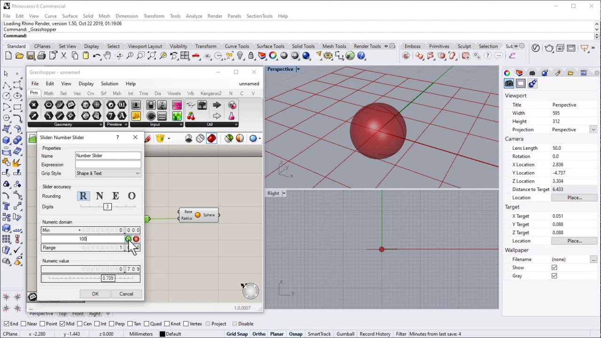Open the Layers panel icon in side panel
The height and width of the screenshot is (338, 601).
tap(519, 73)
